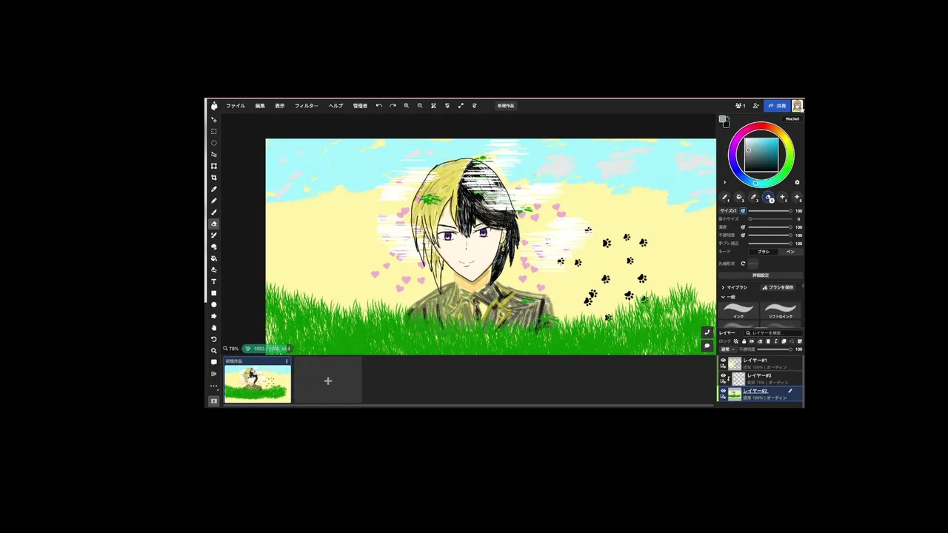
Task: Open the 表示 menu
Action: (279, 105)
